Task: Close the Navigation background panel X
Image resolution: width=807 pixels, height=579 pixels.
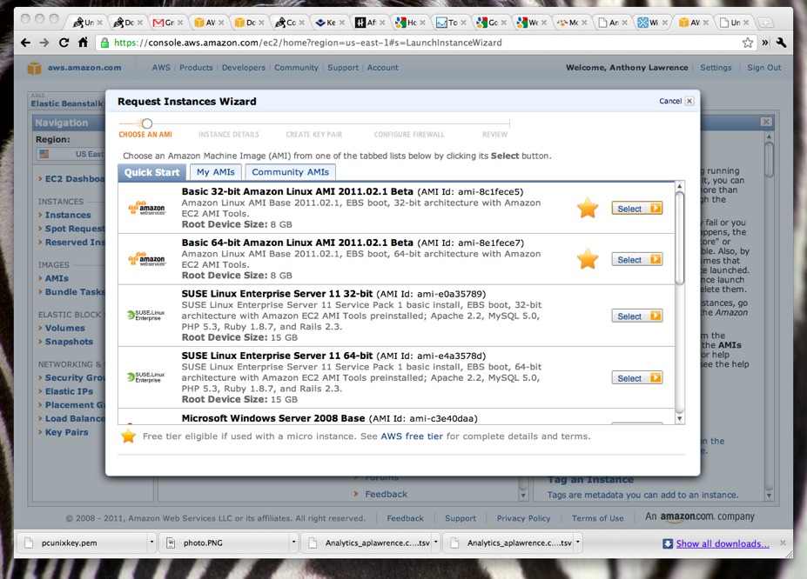Action: (x=766, y=122)
